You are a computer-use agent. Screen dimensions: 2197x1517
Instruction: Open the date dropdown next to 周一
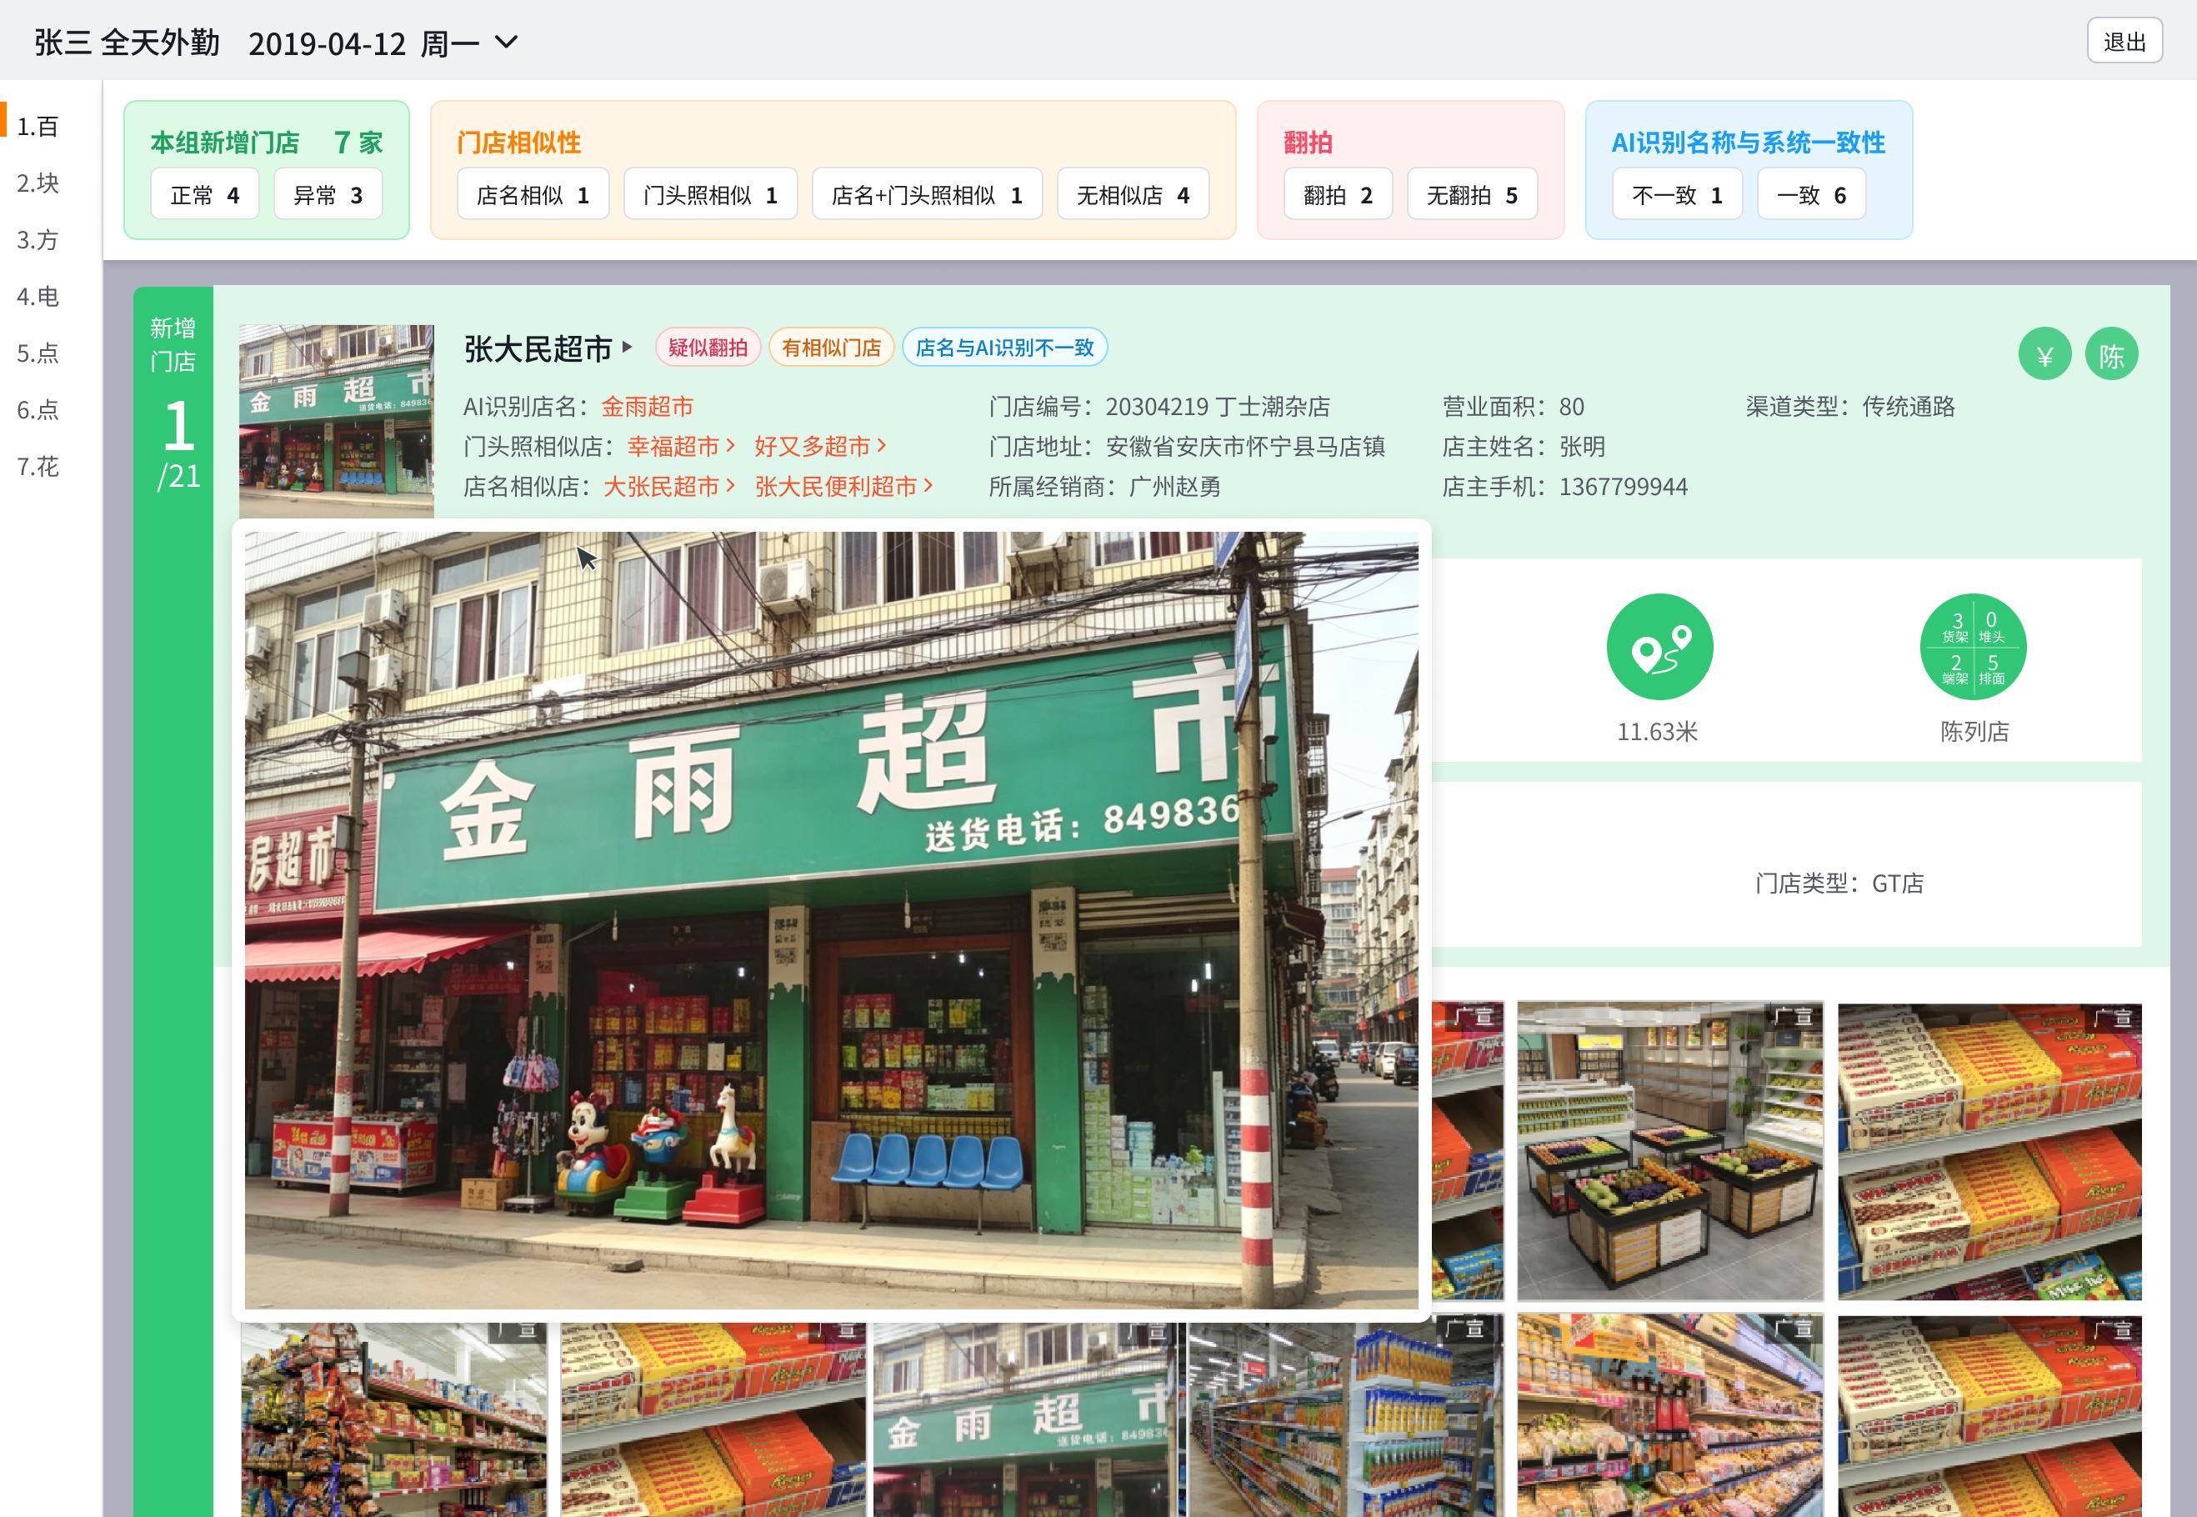(x=508, y=42)
